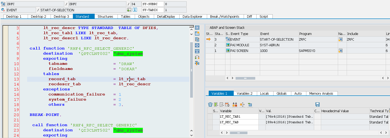Switch to the Objects tab

144,16
